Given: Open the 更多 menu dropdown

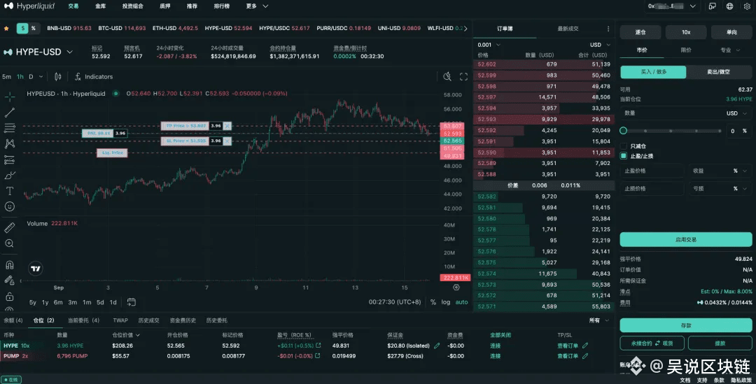Looking at the screenshot, I should [x=254, y=6].
